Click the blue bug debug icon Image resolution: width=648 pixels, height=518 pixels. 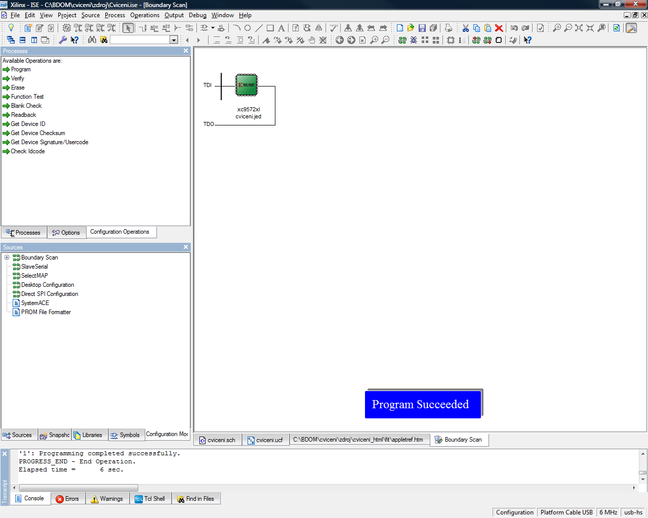coord(413,39)
